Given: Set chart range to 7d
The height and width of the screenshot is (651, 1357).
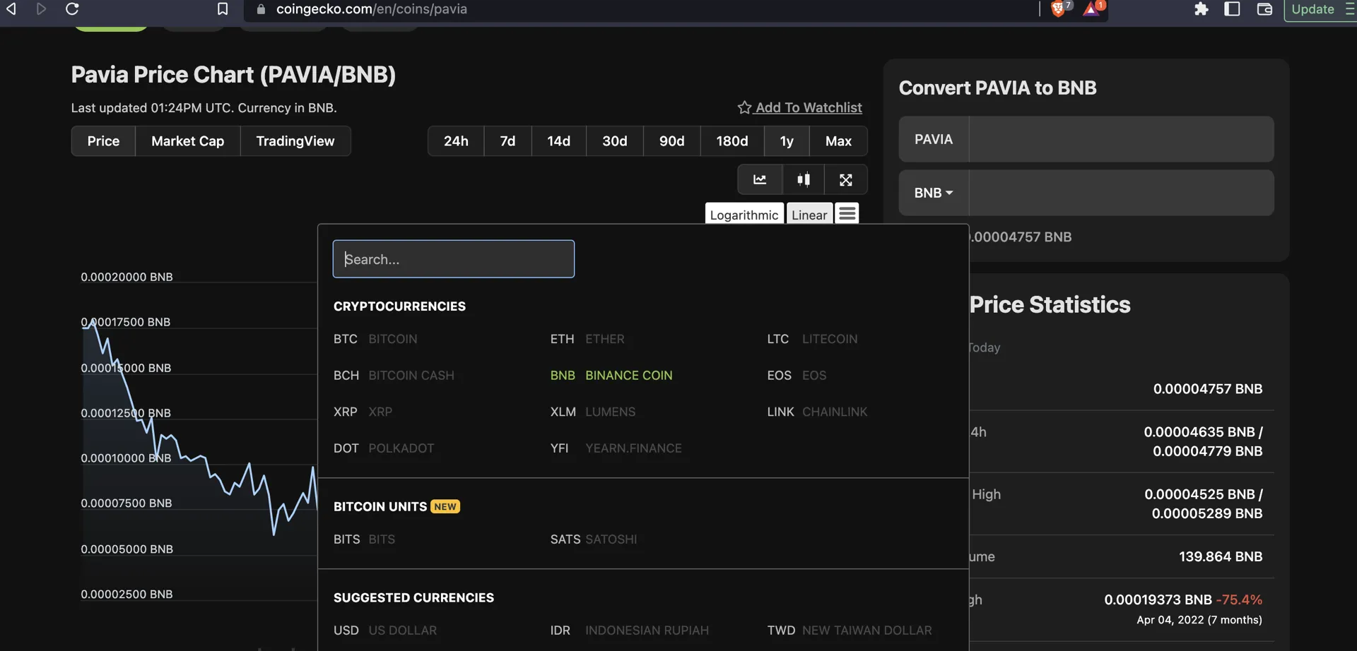Looking at the screenshot, I should click(507, 141).
